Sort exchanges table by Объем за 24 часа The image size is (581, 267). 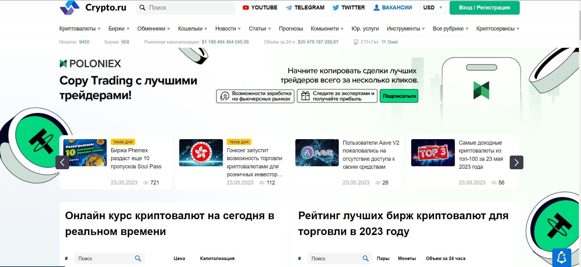click(x=446, y=258)
